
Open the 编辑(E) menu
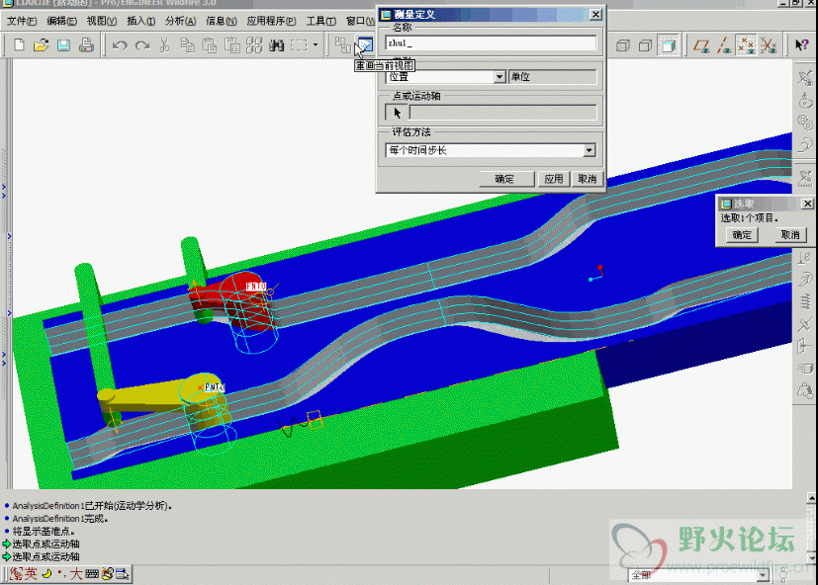(61, 21)
